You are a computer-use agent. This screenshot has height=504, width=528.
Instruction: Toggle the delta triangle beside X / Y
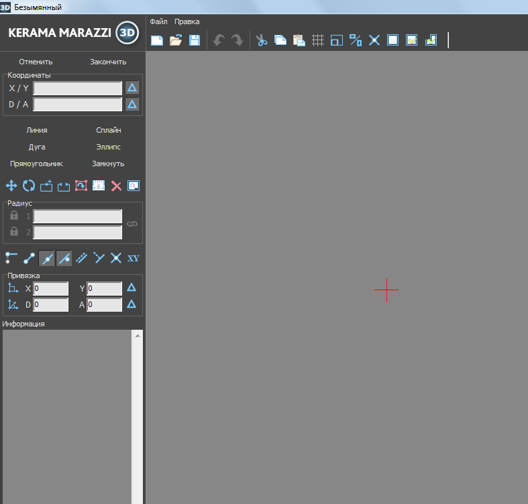[x=132, y=88]
